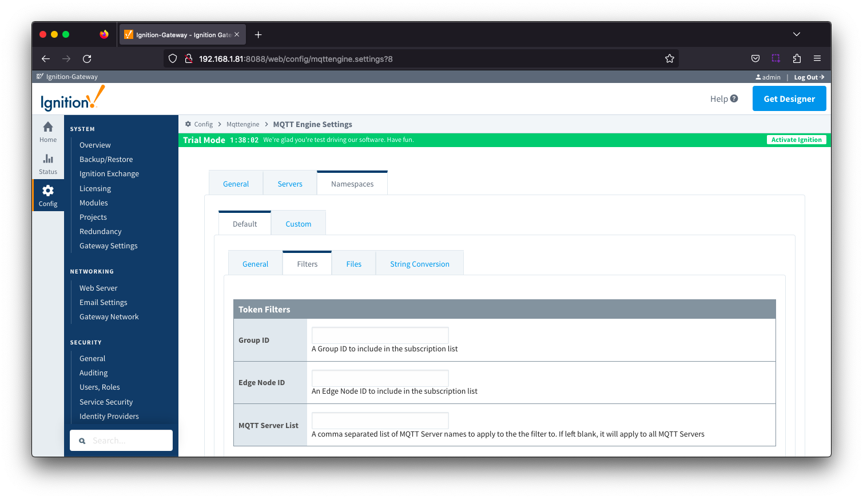Open Backup/Restore in sidebar
The image size is (863, 499).
point(106,159)
